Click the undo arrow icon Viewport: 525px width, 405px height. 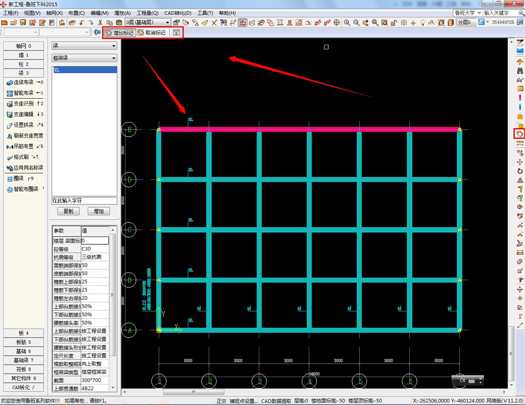coord(82,23)
